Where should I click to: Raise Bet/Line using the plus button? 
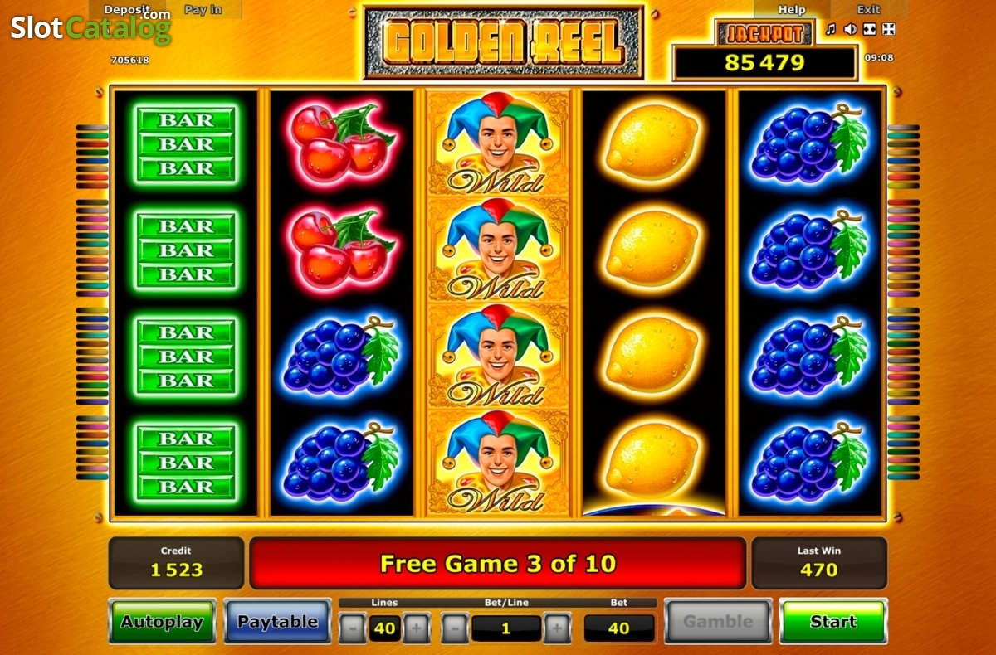tap(558, 628)
